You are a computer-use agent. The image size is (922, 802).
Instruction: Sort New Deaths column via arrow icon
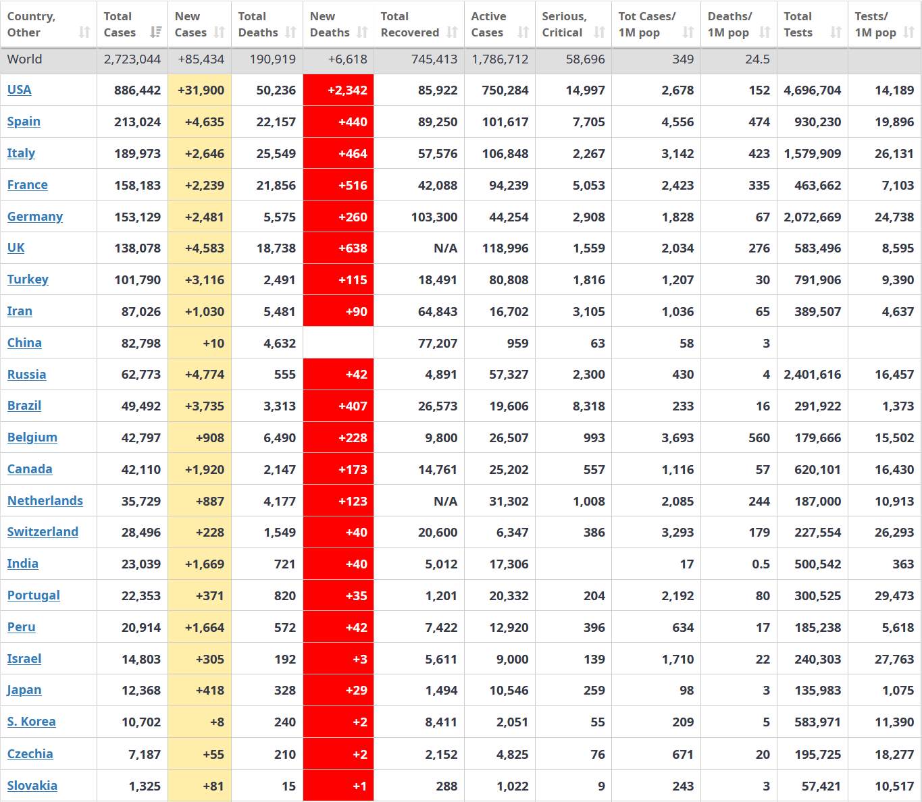[363, 32]
